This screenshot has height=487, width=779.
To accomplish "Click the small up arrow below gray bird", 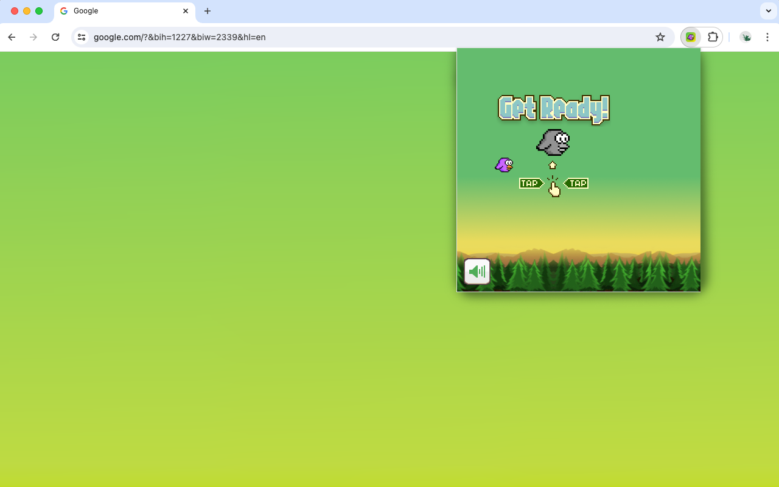I will coord(553,165).
